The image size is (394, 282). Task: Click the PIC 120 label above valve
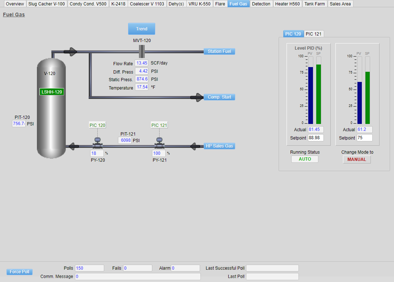(97, 125)
